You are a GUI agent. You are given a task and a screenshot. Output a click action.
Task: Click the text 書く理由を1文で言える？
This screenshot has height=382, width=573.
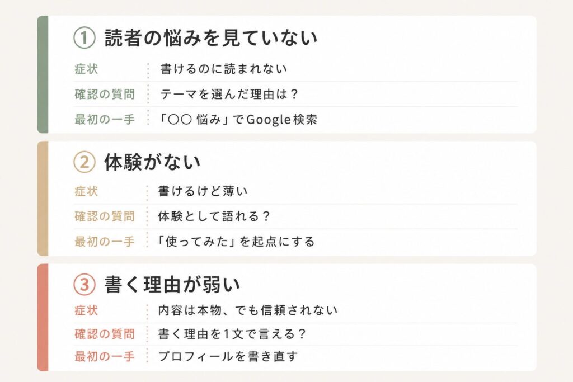coord(232,334)
